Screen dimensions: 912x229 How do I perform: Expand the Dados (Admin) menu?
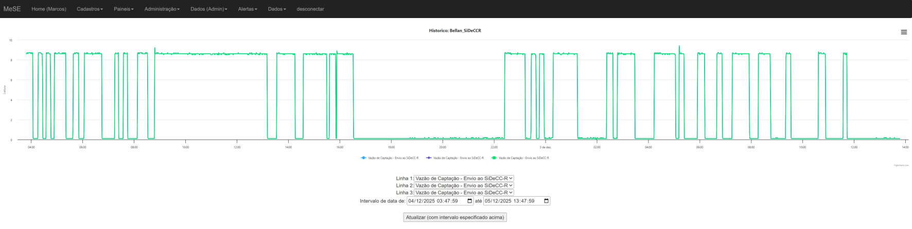(208, 9)
